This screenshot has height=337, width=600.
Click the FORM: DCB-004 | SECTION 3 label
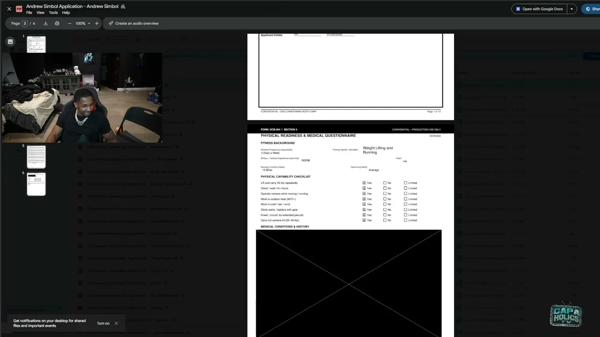279,130
